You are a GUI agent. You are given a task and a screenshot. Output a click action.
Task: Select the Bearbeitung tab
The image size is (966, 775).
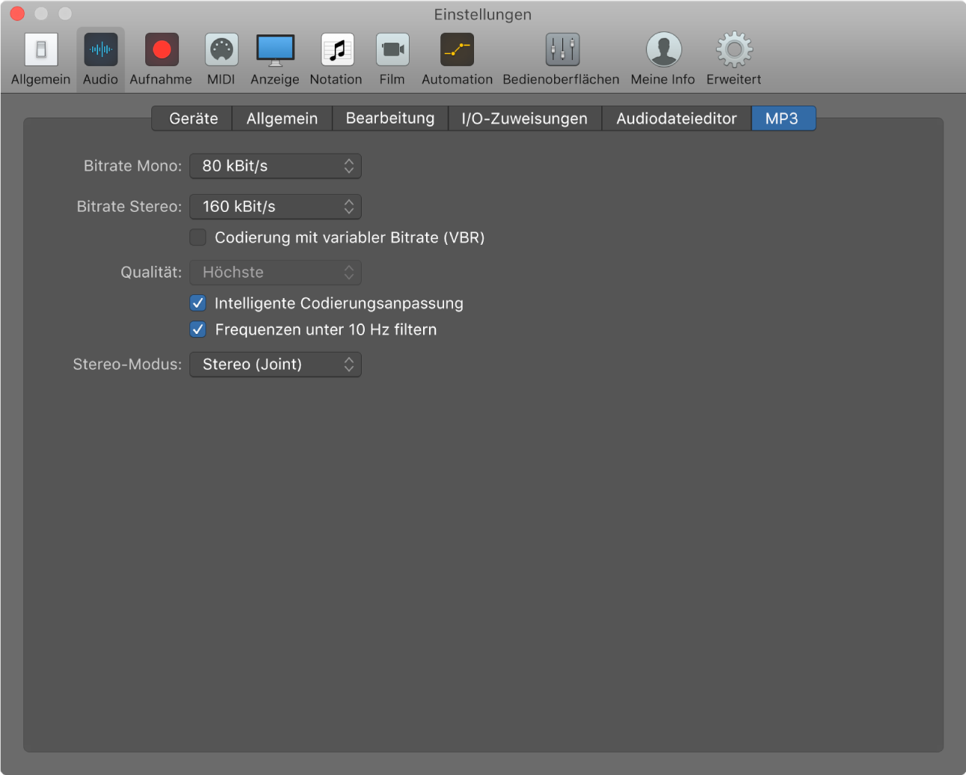click(x=390, y=118)
